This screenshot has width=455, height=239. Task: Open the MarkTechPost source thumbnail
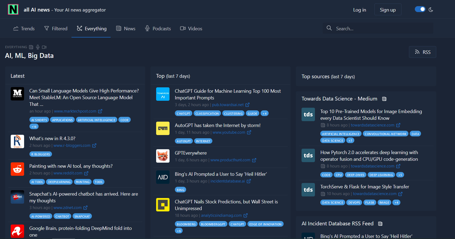17,94
